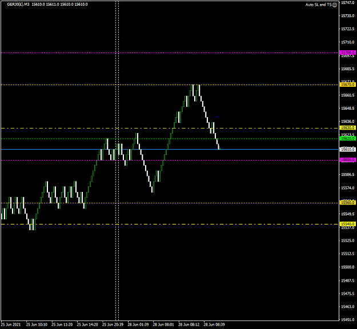Click the 15475.5 tick on price scale
The width and height of the screenshot is (357, 329).
pyautogui.click(x=347, y=294)
